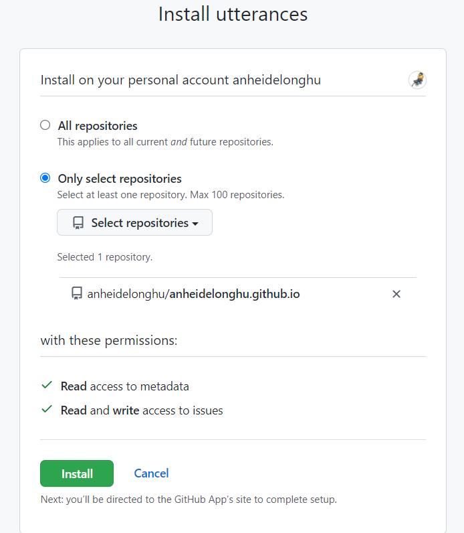The width and height of the screenshot is (464, 533).
Task: Cancel the utterances installation
Action: [x=151, y=473]
